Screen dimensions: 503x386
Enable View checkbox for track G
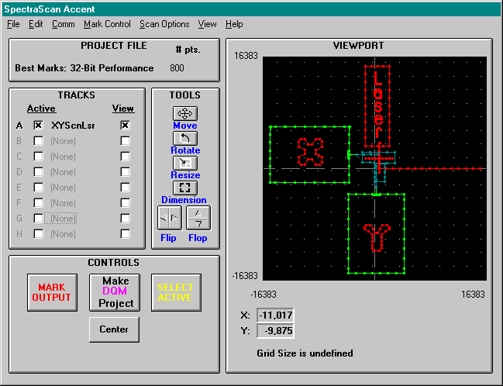(125, 218)
